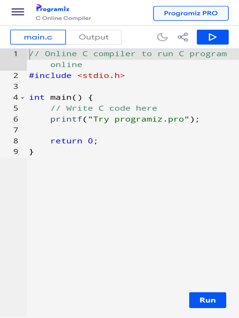Run code with blue play button
The width and height of the screenshot is (239, 318).
(213, 37)
